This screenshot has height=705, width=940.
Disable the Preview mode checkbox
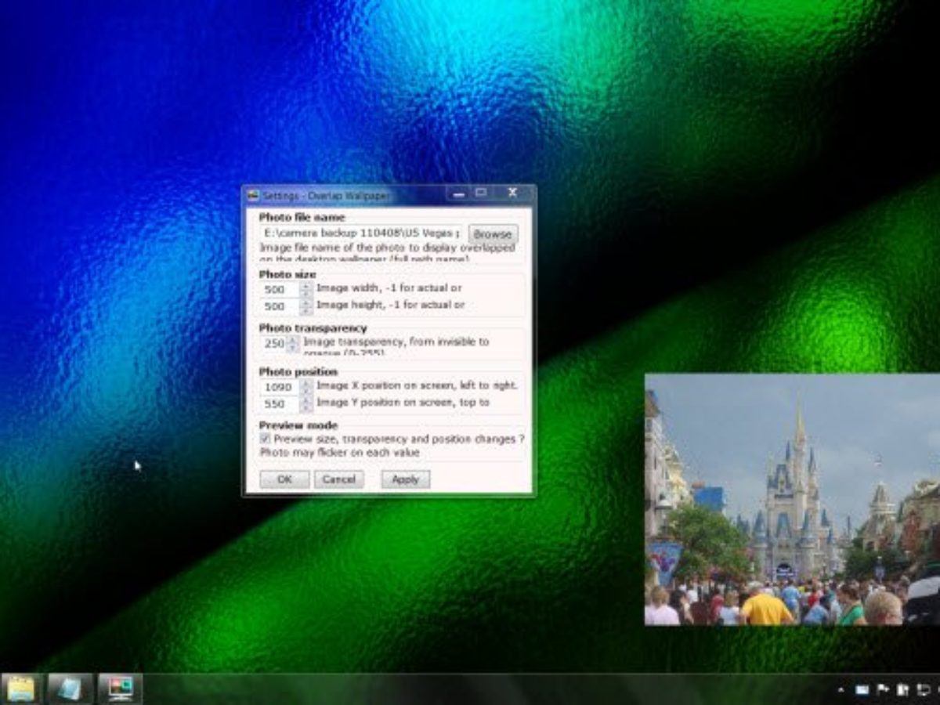[265, 439]
